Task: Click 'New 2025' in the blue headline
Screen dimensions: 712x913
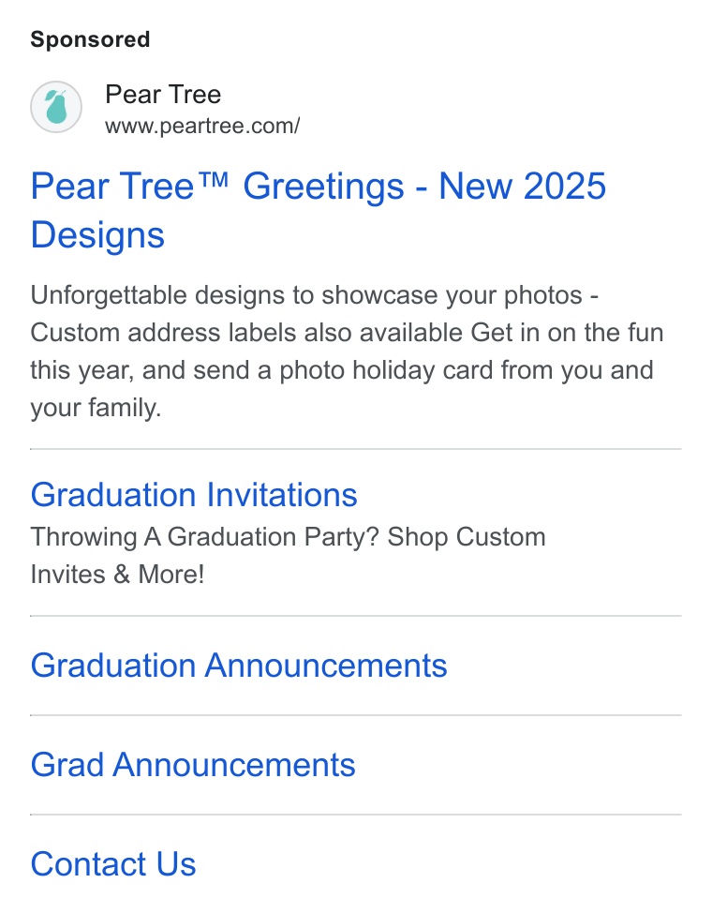Action: (x=522, y=187)
